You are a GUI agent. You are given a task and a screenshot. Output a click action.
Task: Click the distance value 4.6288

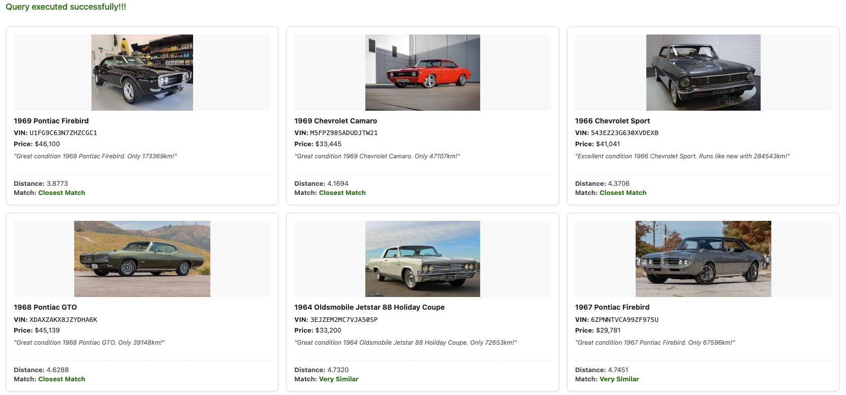[57, 370]
